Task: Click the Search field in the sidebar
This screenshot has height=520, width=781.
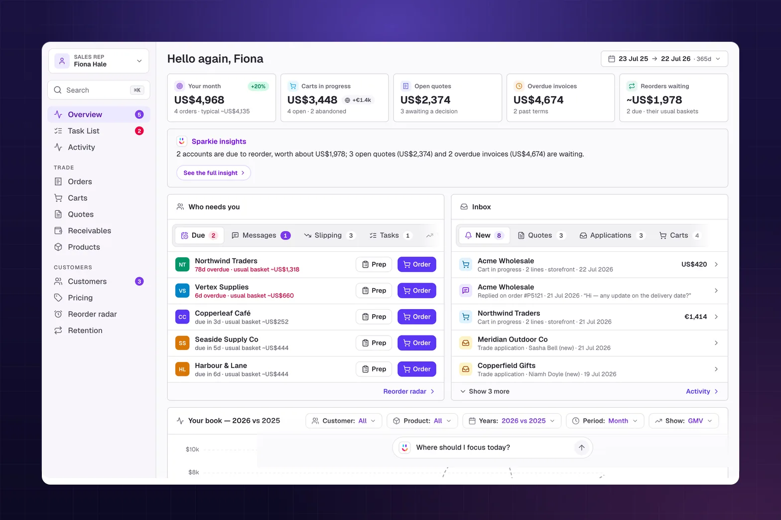Action: pos(99,90)
